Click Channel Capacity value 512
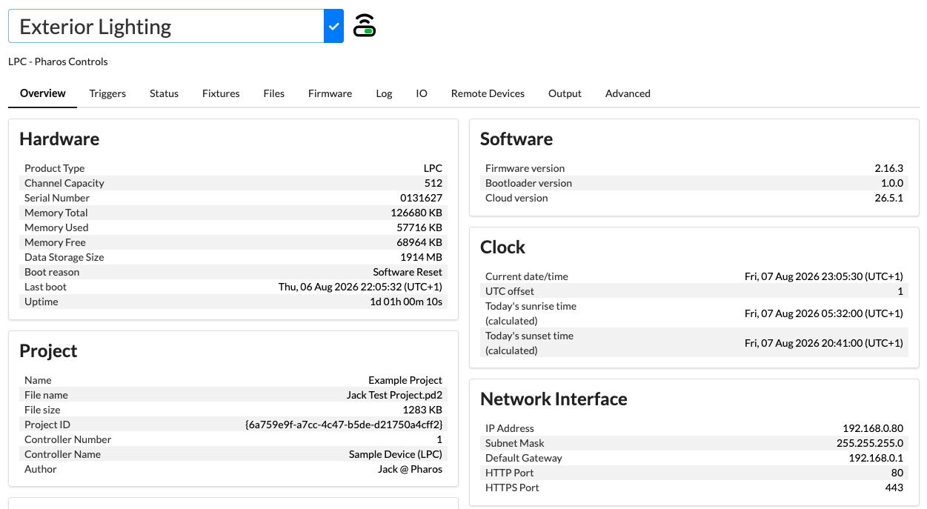Viewport: 927px width, 509px height. [x=433, y=183]
